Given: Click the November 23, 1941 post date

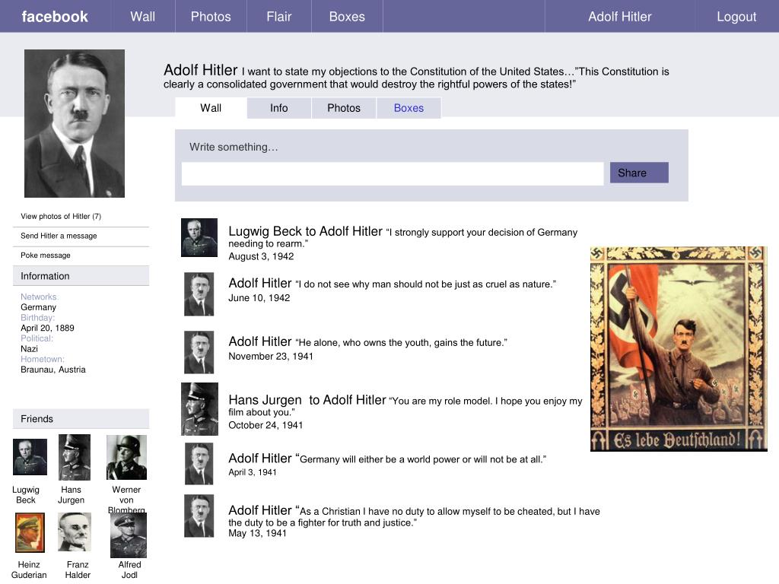Looking at the screenshot, I should pyautogui.click(x=271, y=356).
